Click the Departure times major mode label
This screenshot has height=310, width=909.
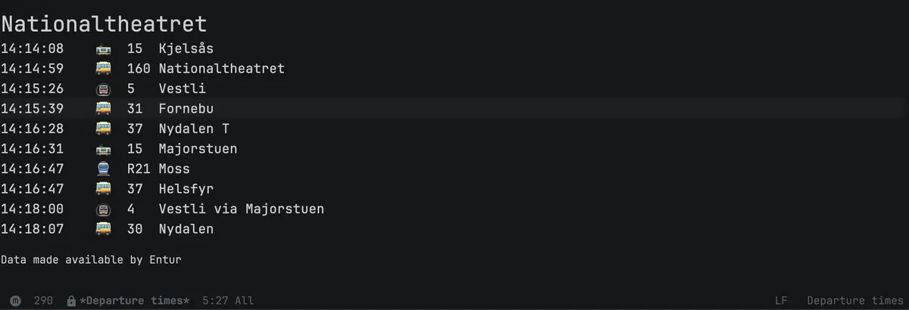855,301
